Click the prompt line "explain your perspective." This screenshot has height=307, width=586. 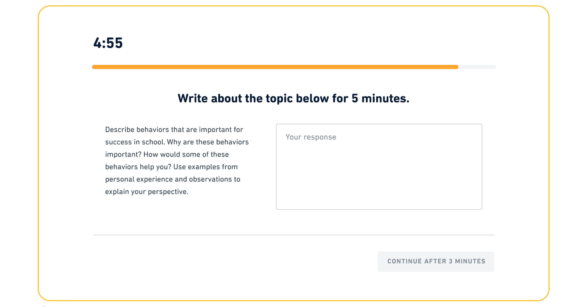[146, 192]
